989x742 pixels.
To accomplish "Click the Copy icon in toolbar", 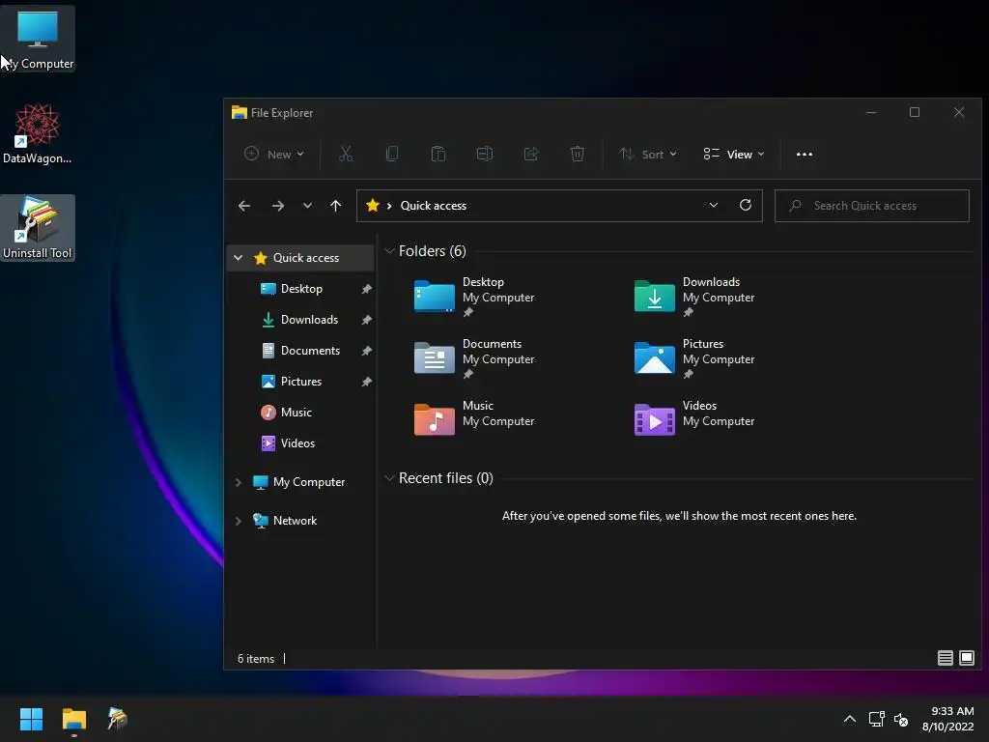I will click(x=392, y=154).
